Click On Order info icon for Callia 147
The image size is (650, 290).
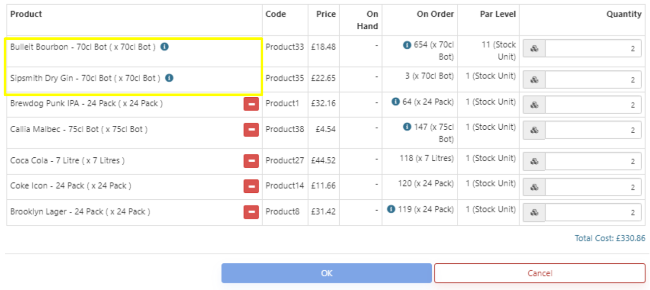(x=407, y=127)
